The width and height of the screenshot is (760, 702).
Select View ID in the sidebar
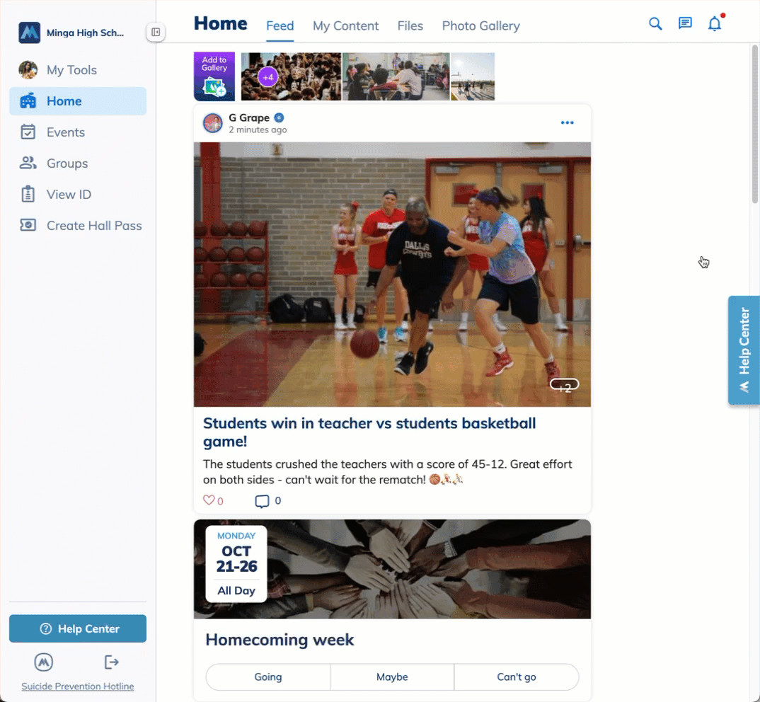[78, 194]
